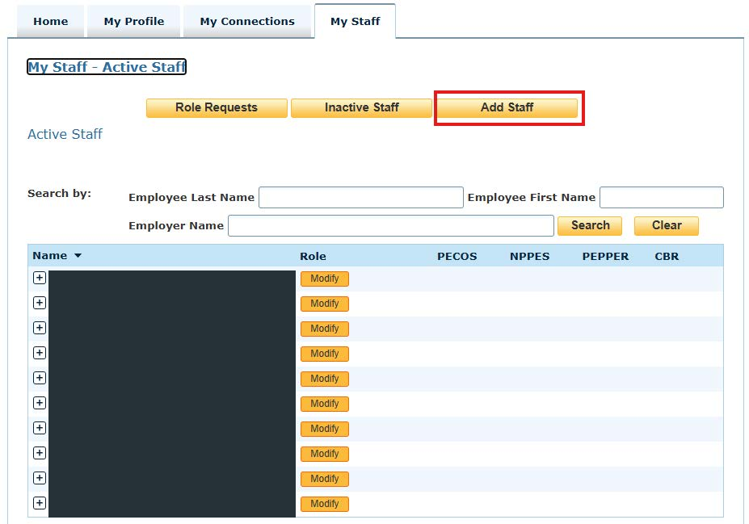Modify the seventh staff member's role
The image size is (749, 524).
[325, 429]
